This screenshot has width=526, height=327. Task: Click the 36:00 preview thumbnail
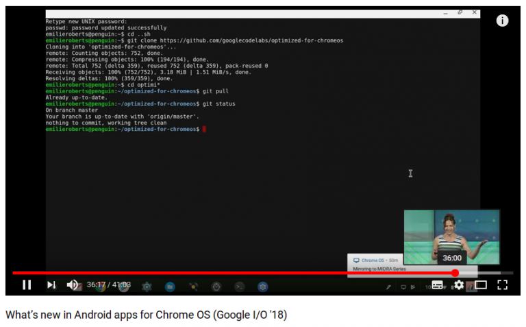coord(451,237)
